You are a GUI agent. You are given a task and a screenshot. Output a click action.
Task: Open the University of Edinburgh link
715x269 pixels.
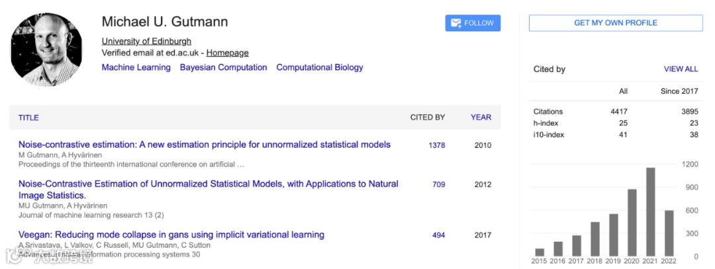146,41
